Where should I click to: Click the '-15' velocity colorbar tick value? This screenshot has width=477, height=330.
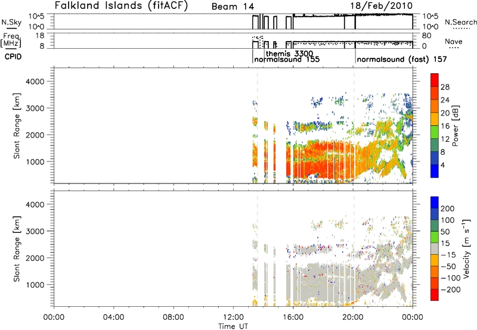click(x=448, y=255)
